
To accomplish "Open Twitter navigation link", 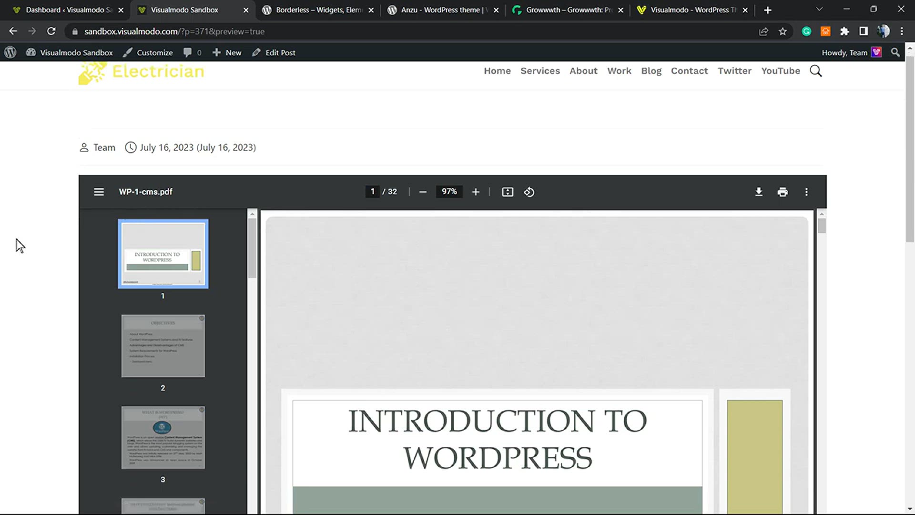I will click(734, 71).
